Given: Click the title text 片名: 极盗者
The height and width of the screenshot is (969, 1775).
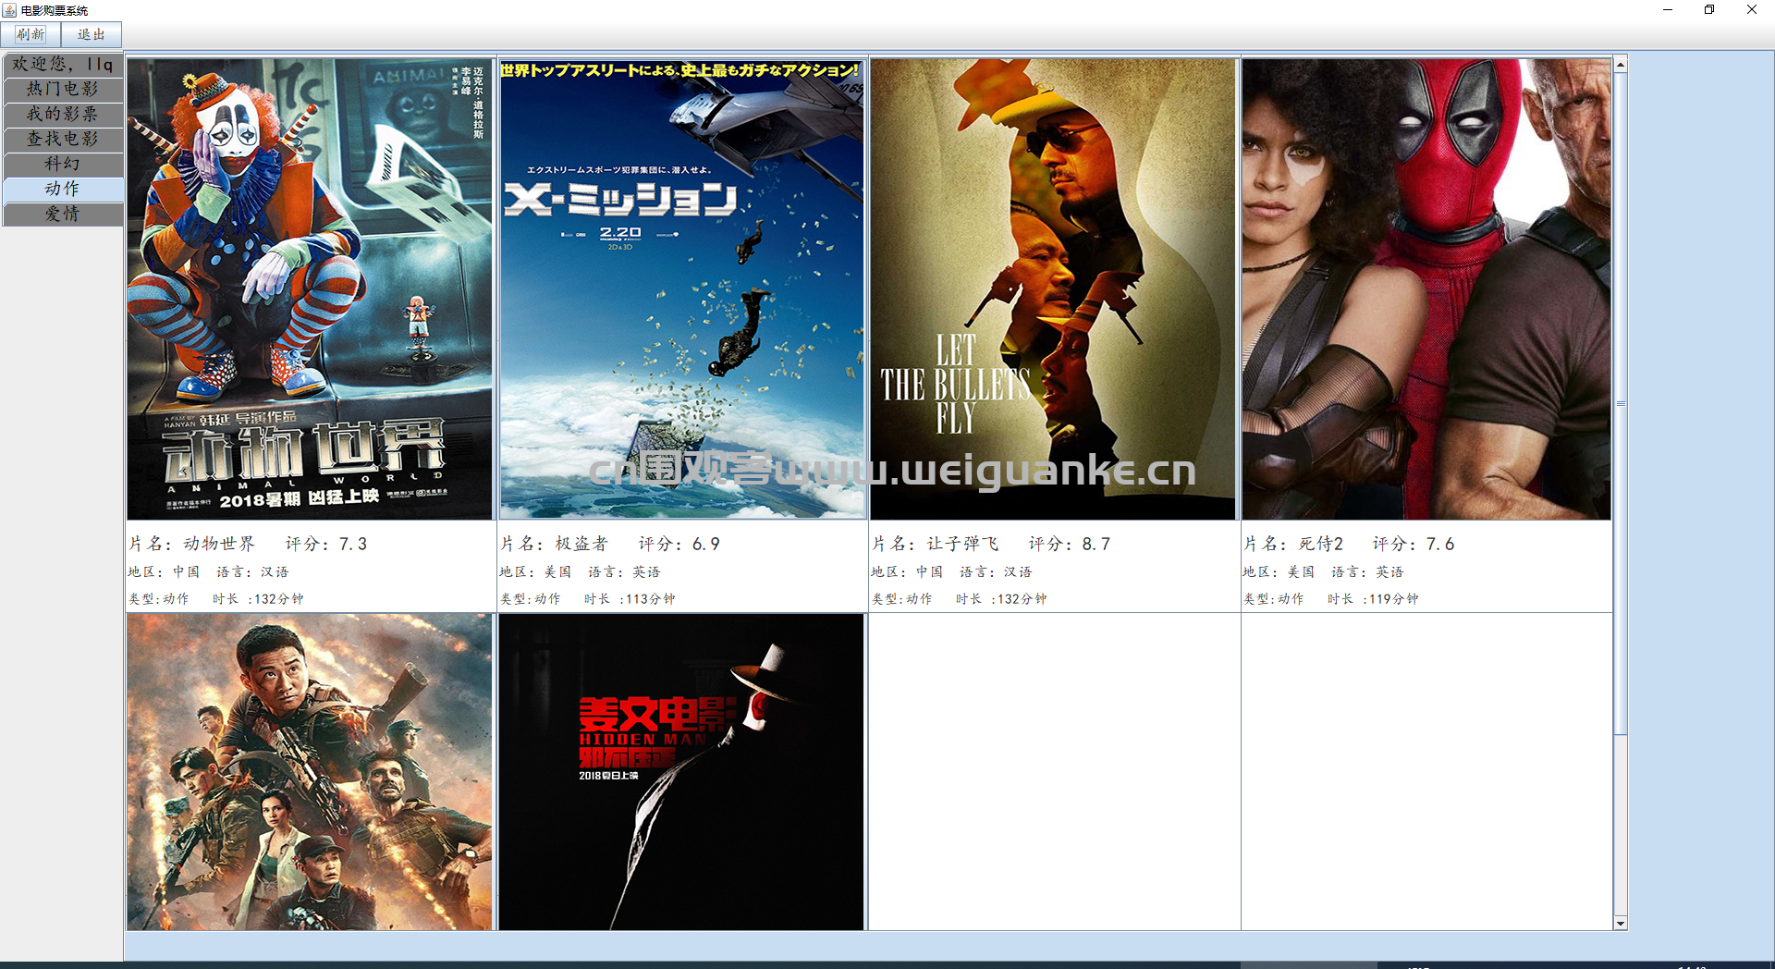Looking at the screenshot, I should point(555,544).
